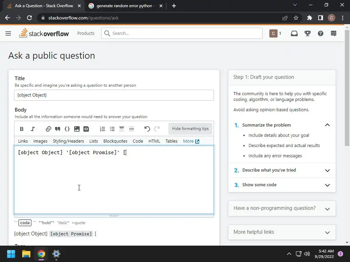Open notification center badge

(340, 254)
